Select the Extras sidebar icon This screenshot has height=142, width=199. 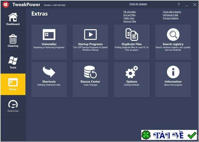[13, 82]
